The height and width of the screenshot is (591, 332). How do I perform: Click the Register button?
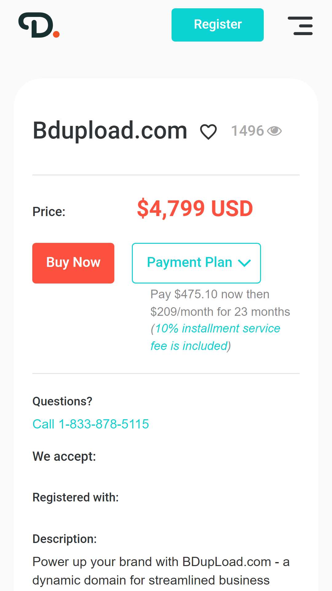218,25
